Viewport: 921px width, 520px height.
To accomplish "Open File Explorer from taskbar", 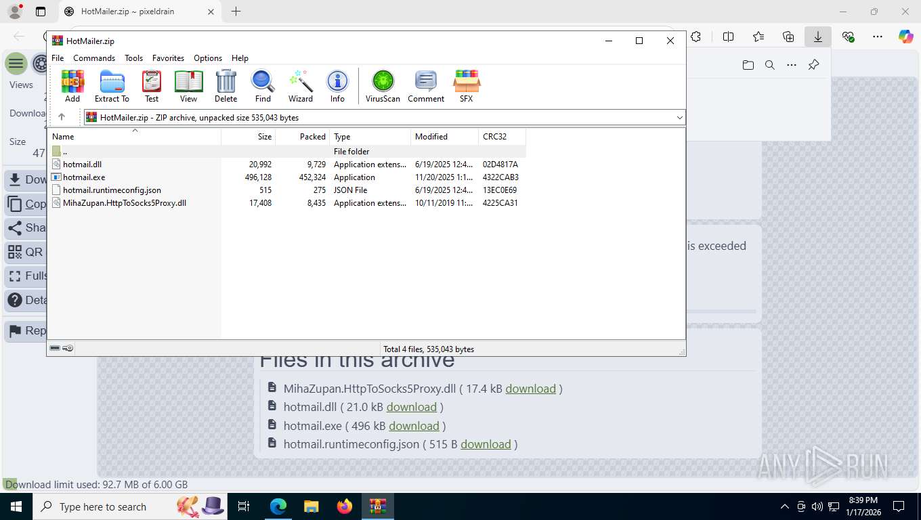I will (311, 506).
